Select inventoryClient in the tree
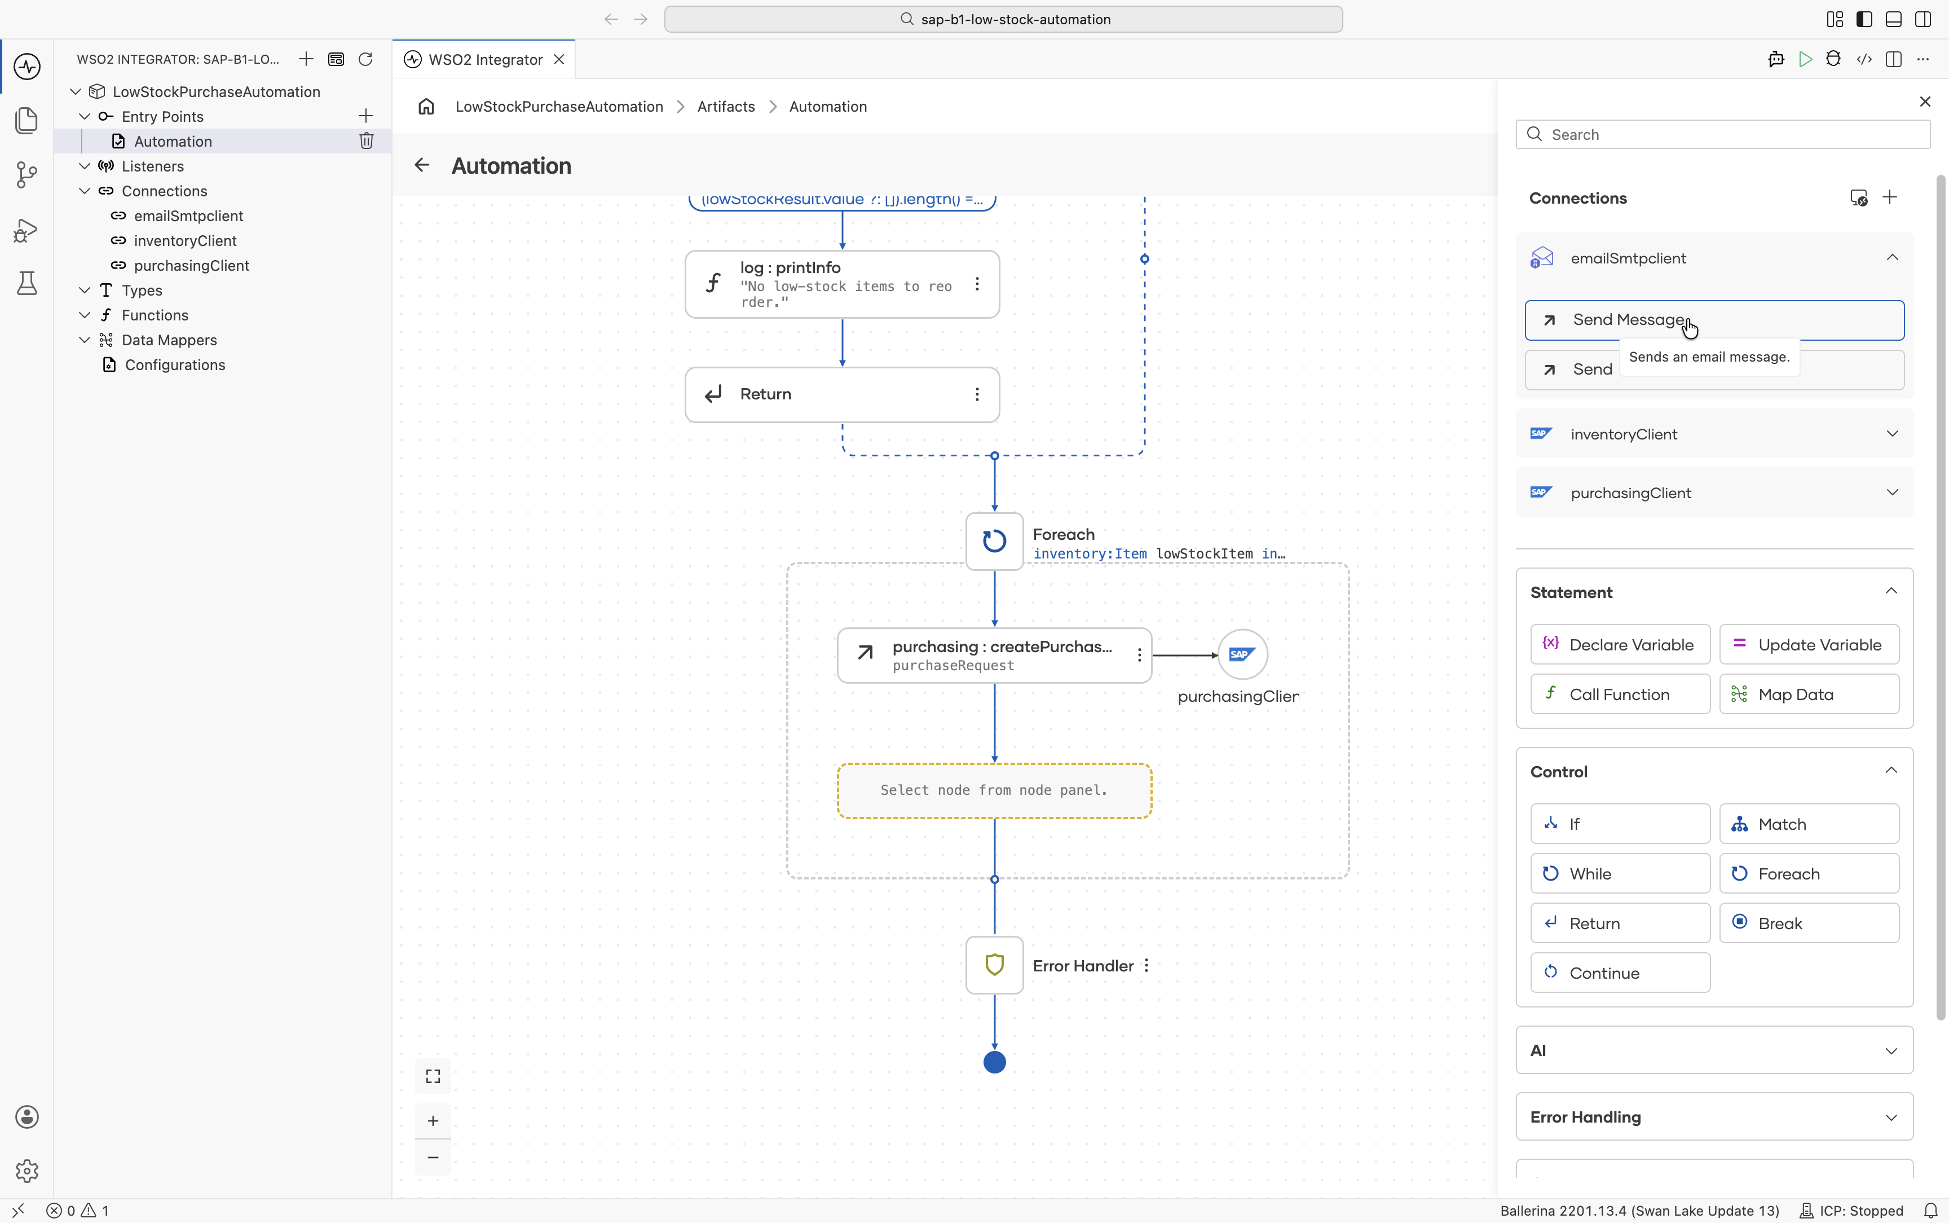Image resolution: width=1949 pixels, height=1223 pixels. 185,241
